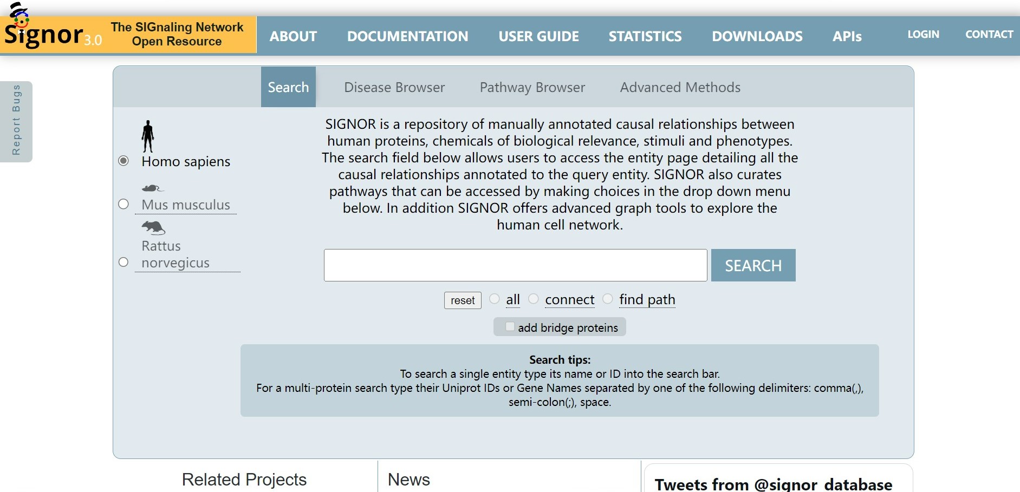Screen dimensions: 1020x492
Task: Choose the 'connect' search mode radio
Action: (x=534, y=299)
